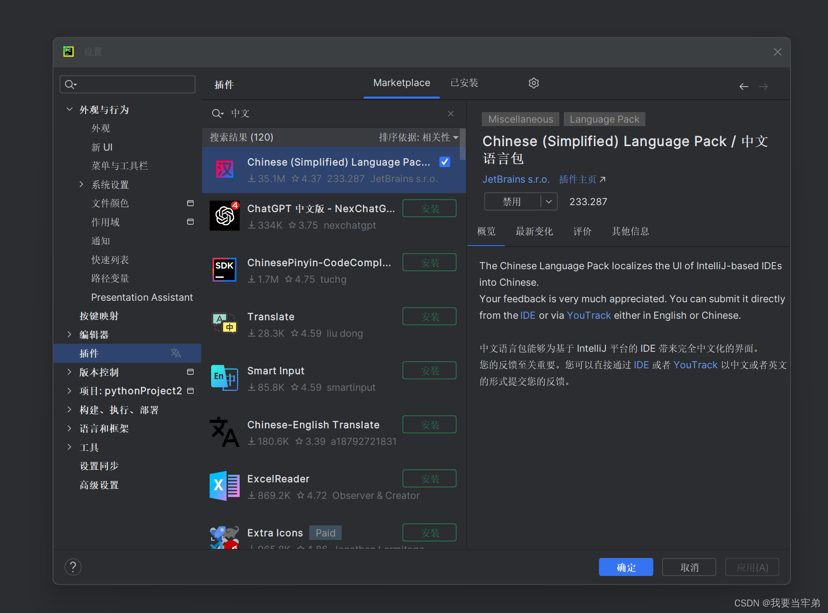The image size is (828, 613).
Task: Open the YouTrack link in English description
Action: pos(589,315)
